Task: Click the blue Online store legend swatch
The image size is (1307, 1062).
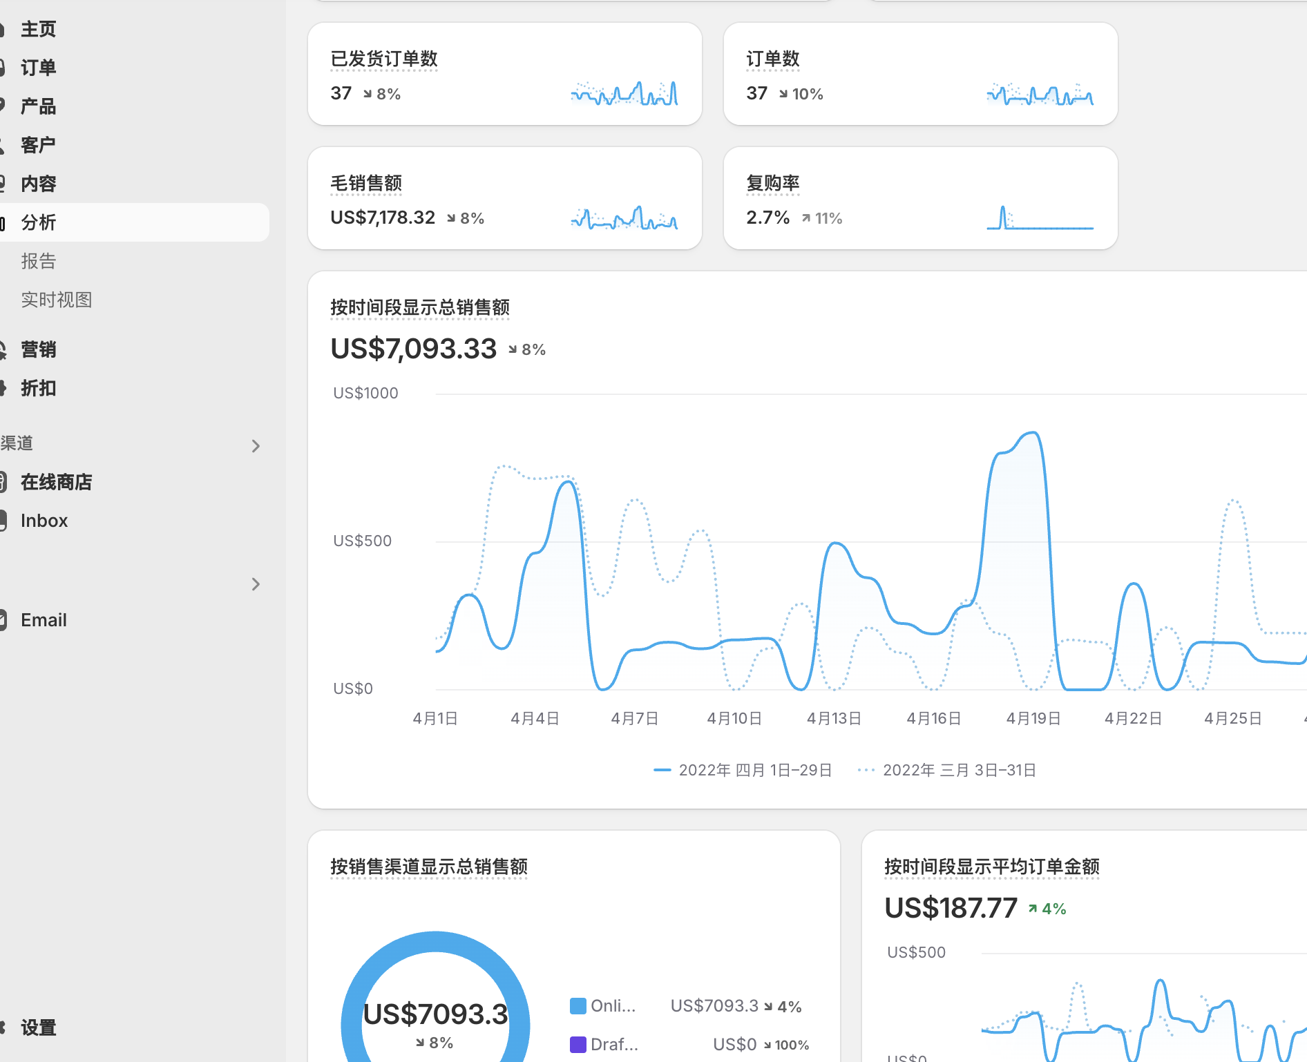Action: (578, 1006)
